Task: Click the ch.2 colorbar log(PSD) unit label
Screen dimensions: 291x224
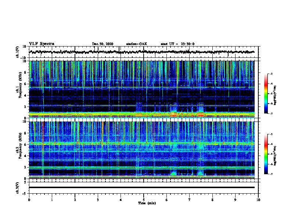Action: point(275,156)
